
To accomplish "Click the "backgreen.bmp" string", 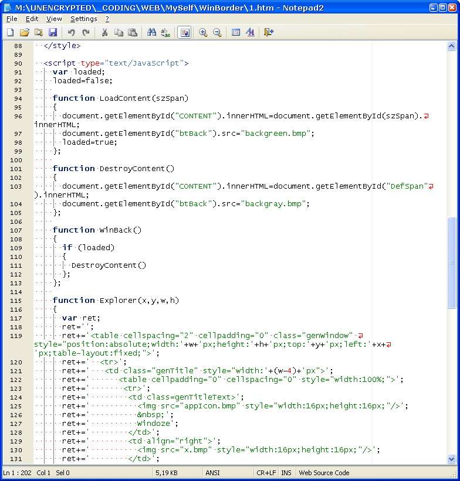I will (276, 134).
